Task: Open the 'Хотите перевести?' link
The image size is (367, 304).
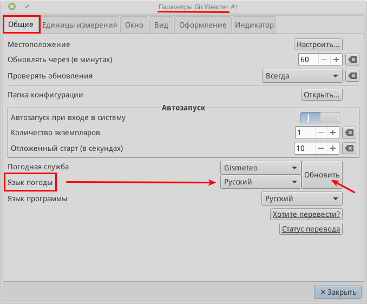Action: click(306, 214)
